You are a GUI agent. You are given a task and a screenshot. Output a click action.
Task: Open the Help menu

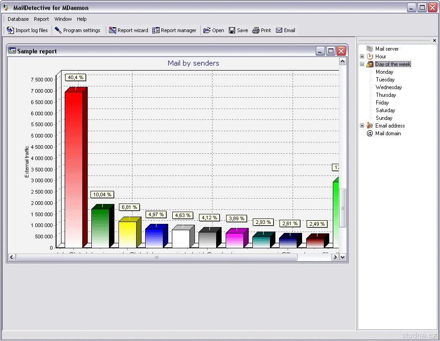(x=81, y=19)
